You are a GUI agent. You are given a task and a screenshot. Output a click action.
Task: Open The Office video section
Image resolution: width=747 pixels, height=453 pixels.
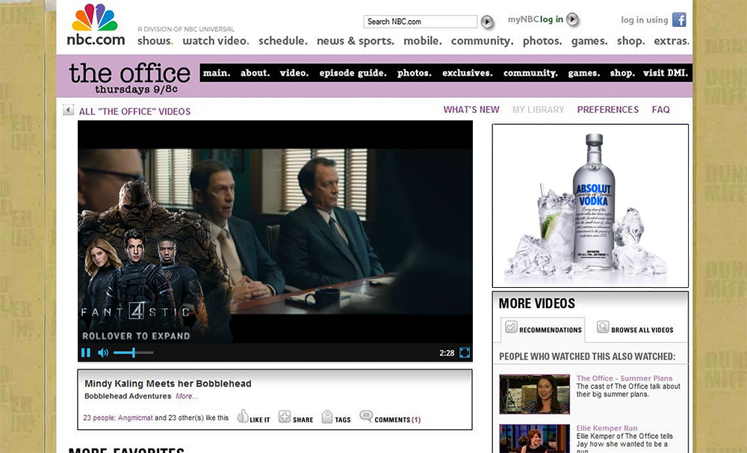tap(294, 73)
